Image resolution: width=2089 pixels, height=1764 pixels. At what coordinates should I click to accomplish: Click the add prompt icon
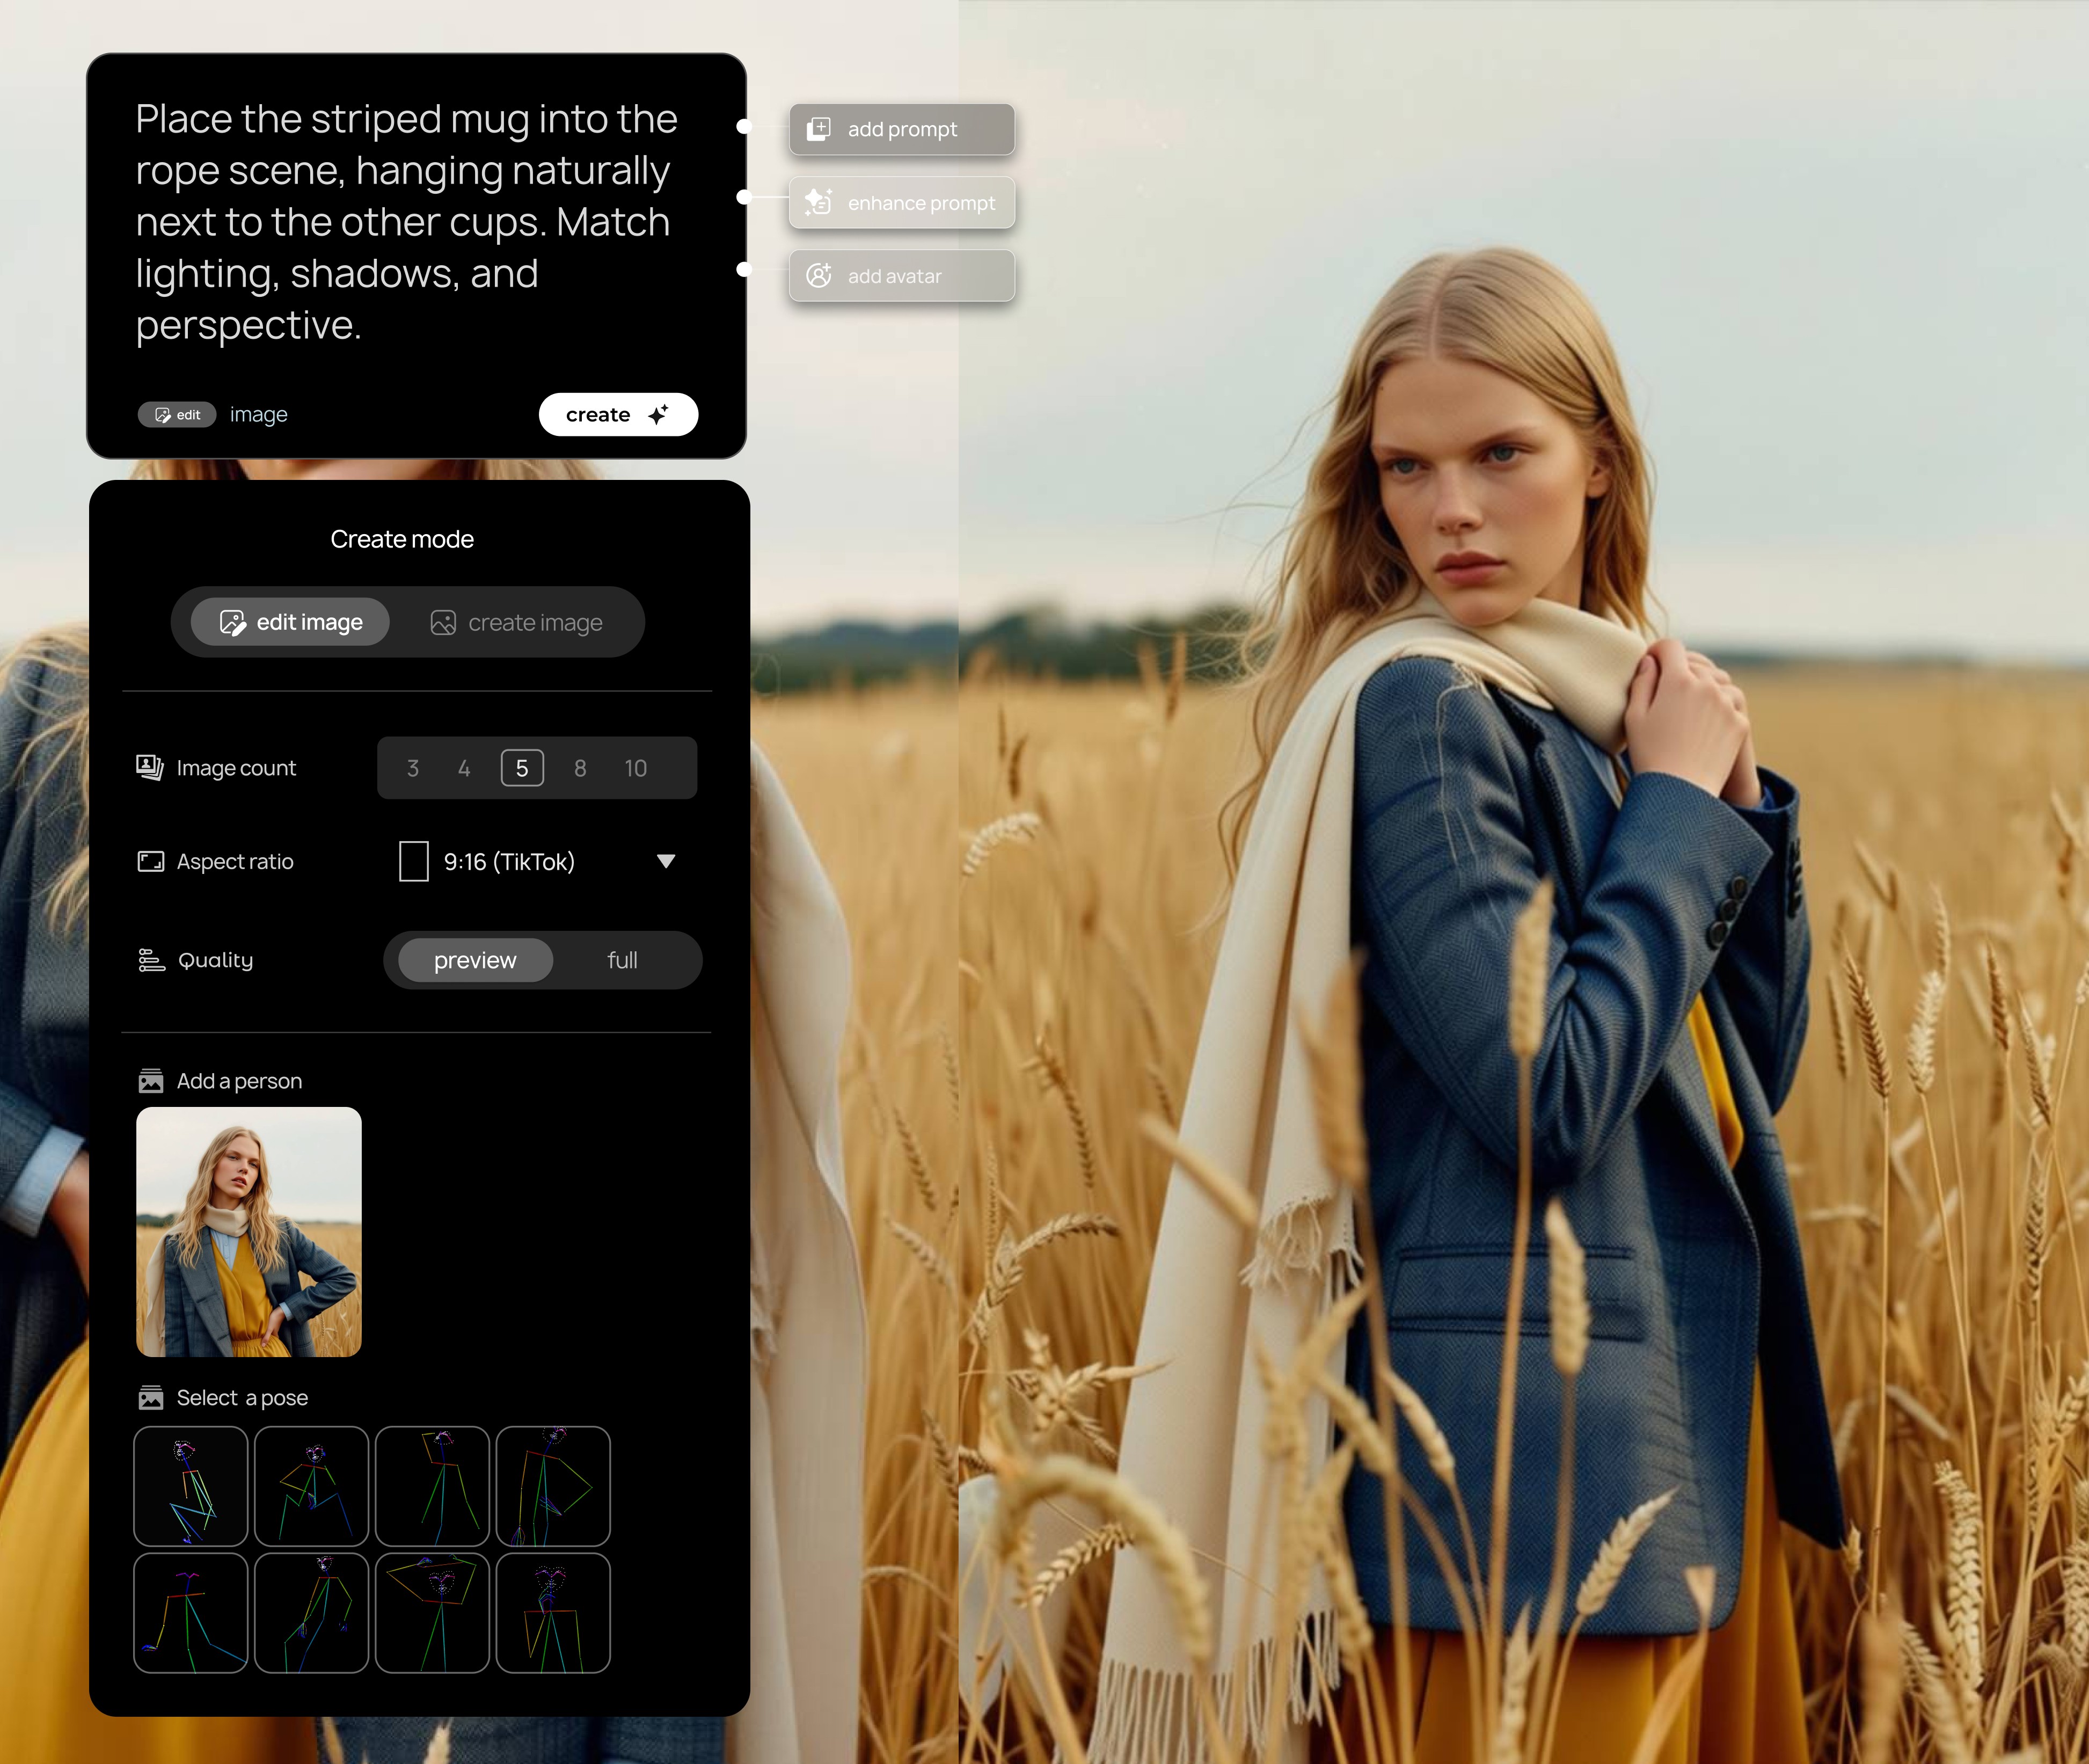818,129
